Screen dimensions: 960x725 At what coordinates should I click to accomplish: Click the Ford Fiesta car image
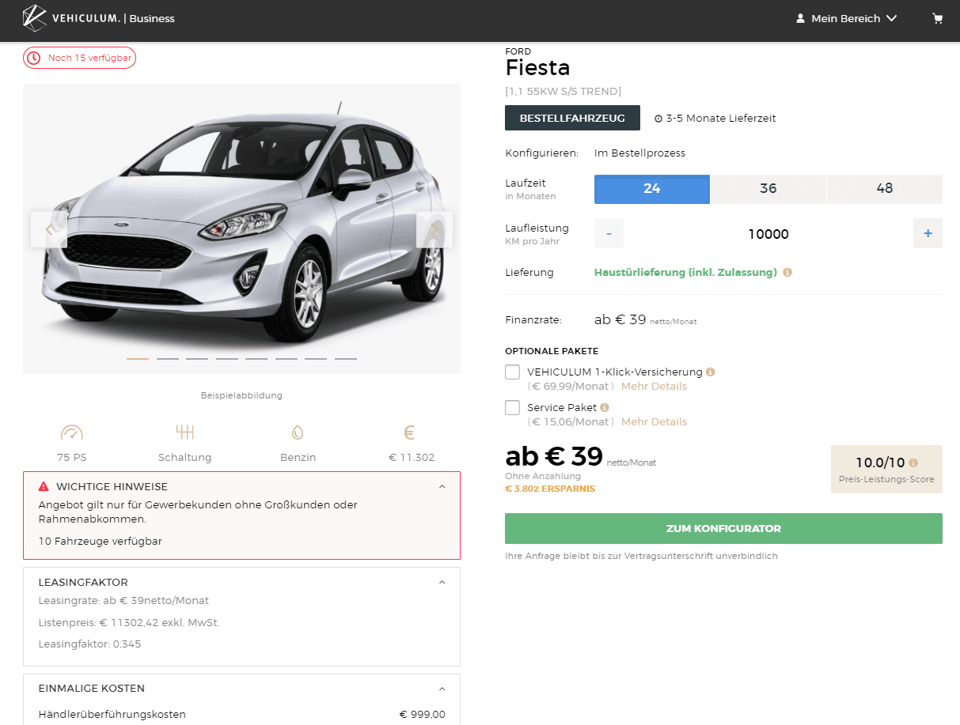(x=241, y=228)
